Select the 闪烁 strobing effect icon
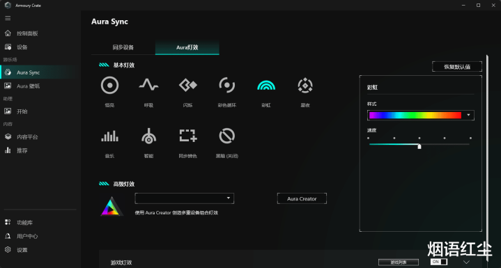 pos(188,85)
